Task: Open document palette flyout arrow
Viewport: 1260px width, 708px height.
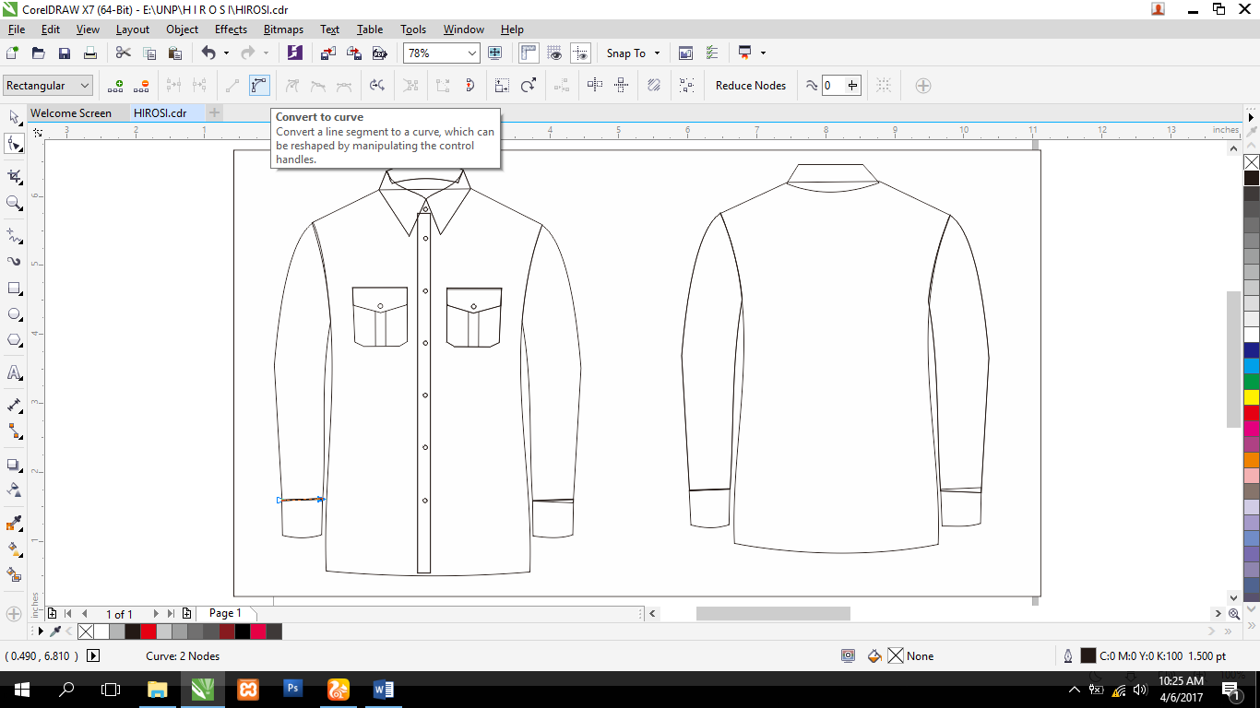Action: point(40,631)
